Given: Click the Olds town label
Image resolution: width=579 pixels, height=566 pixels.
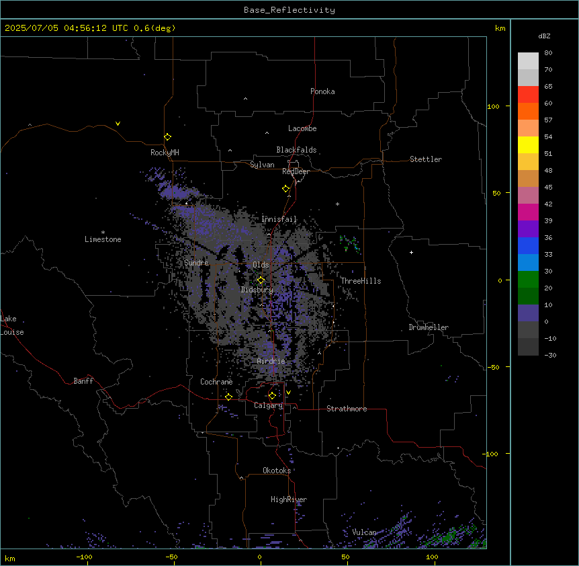Looking at the screenshot, I should click(261, 265).
